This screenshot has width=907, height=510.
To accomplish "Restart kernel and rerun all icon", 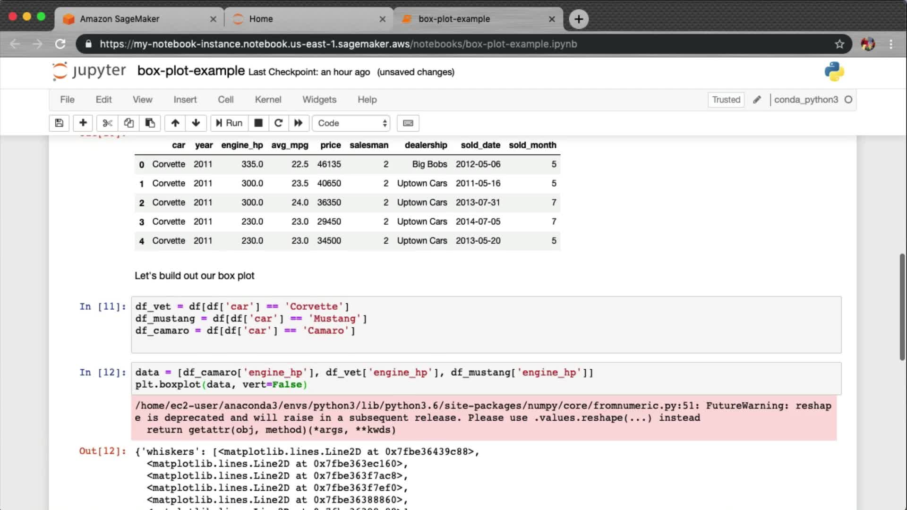I will tap(299, 123).
